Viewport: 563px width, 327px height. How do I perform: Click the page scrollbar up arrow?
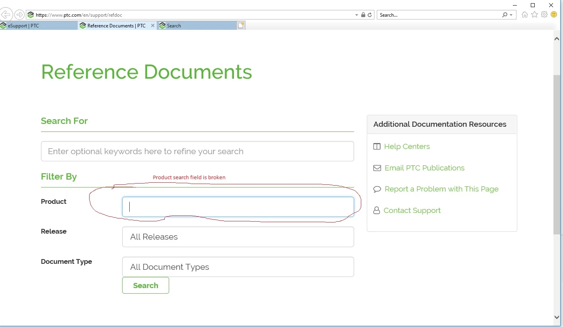(557, 39)
